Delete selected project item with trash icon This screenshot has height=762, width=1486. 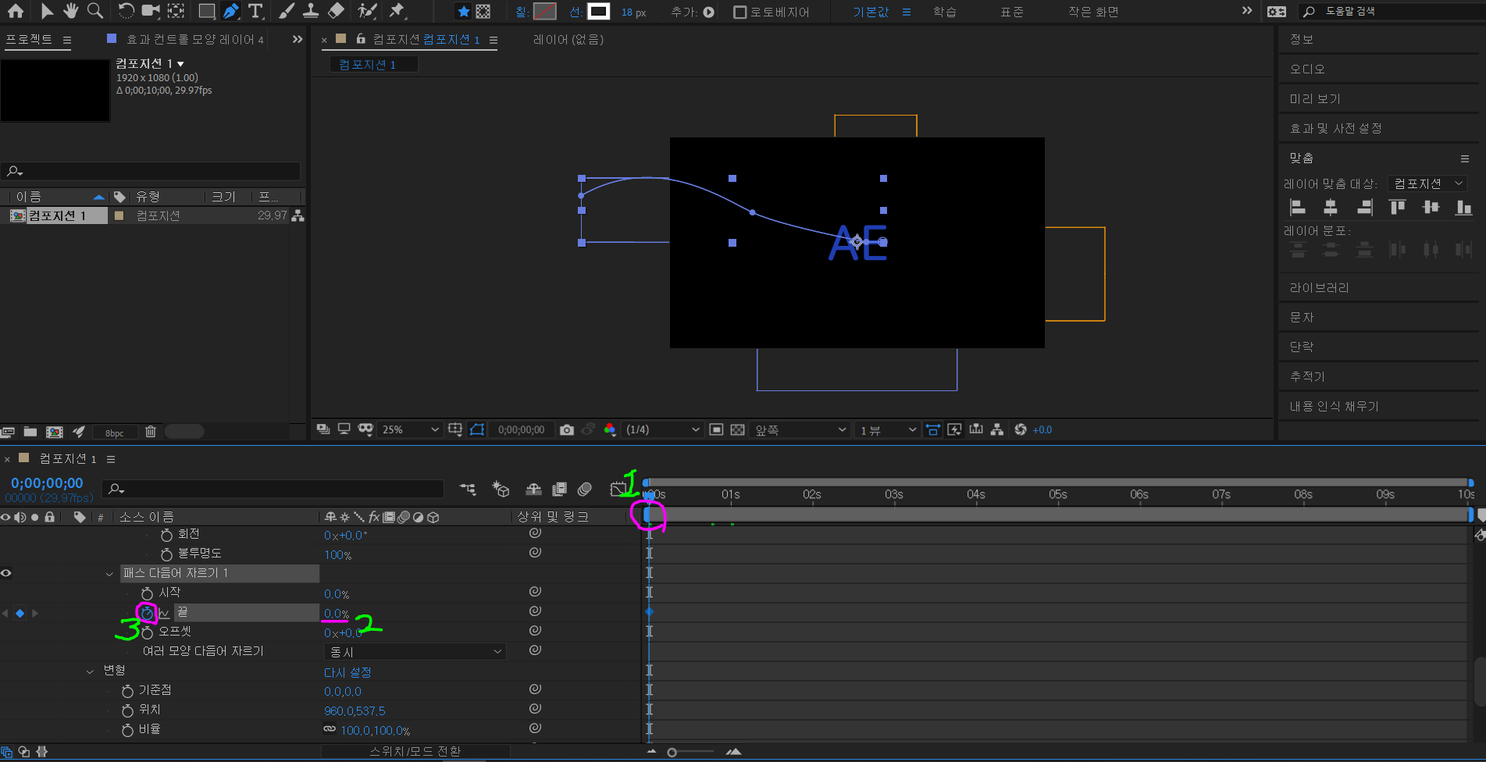pyautogui.click(x=151, y=432)
